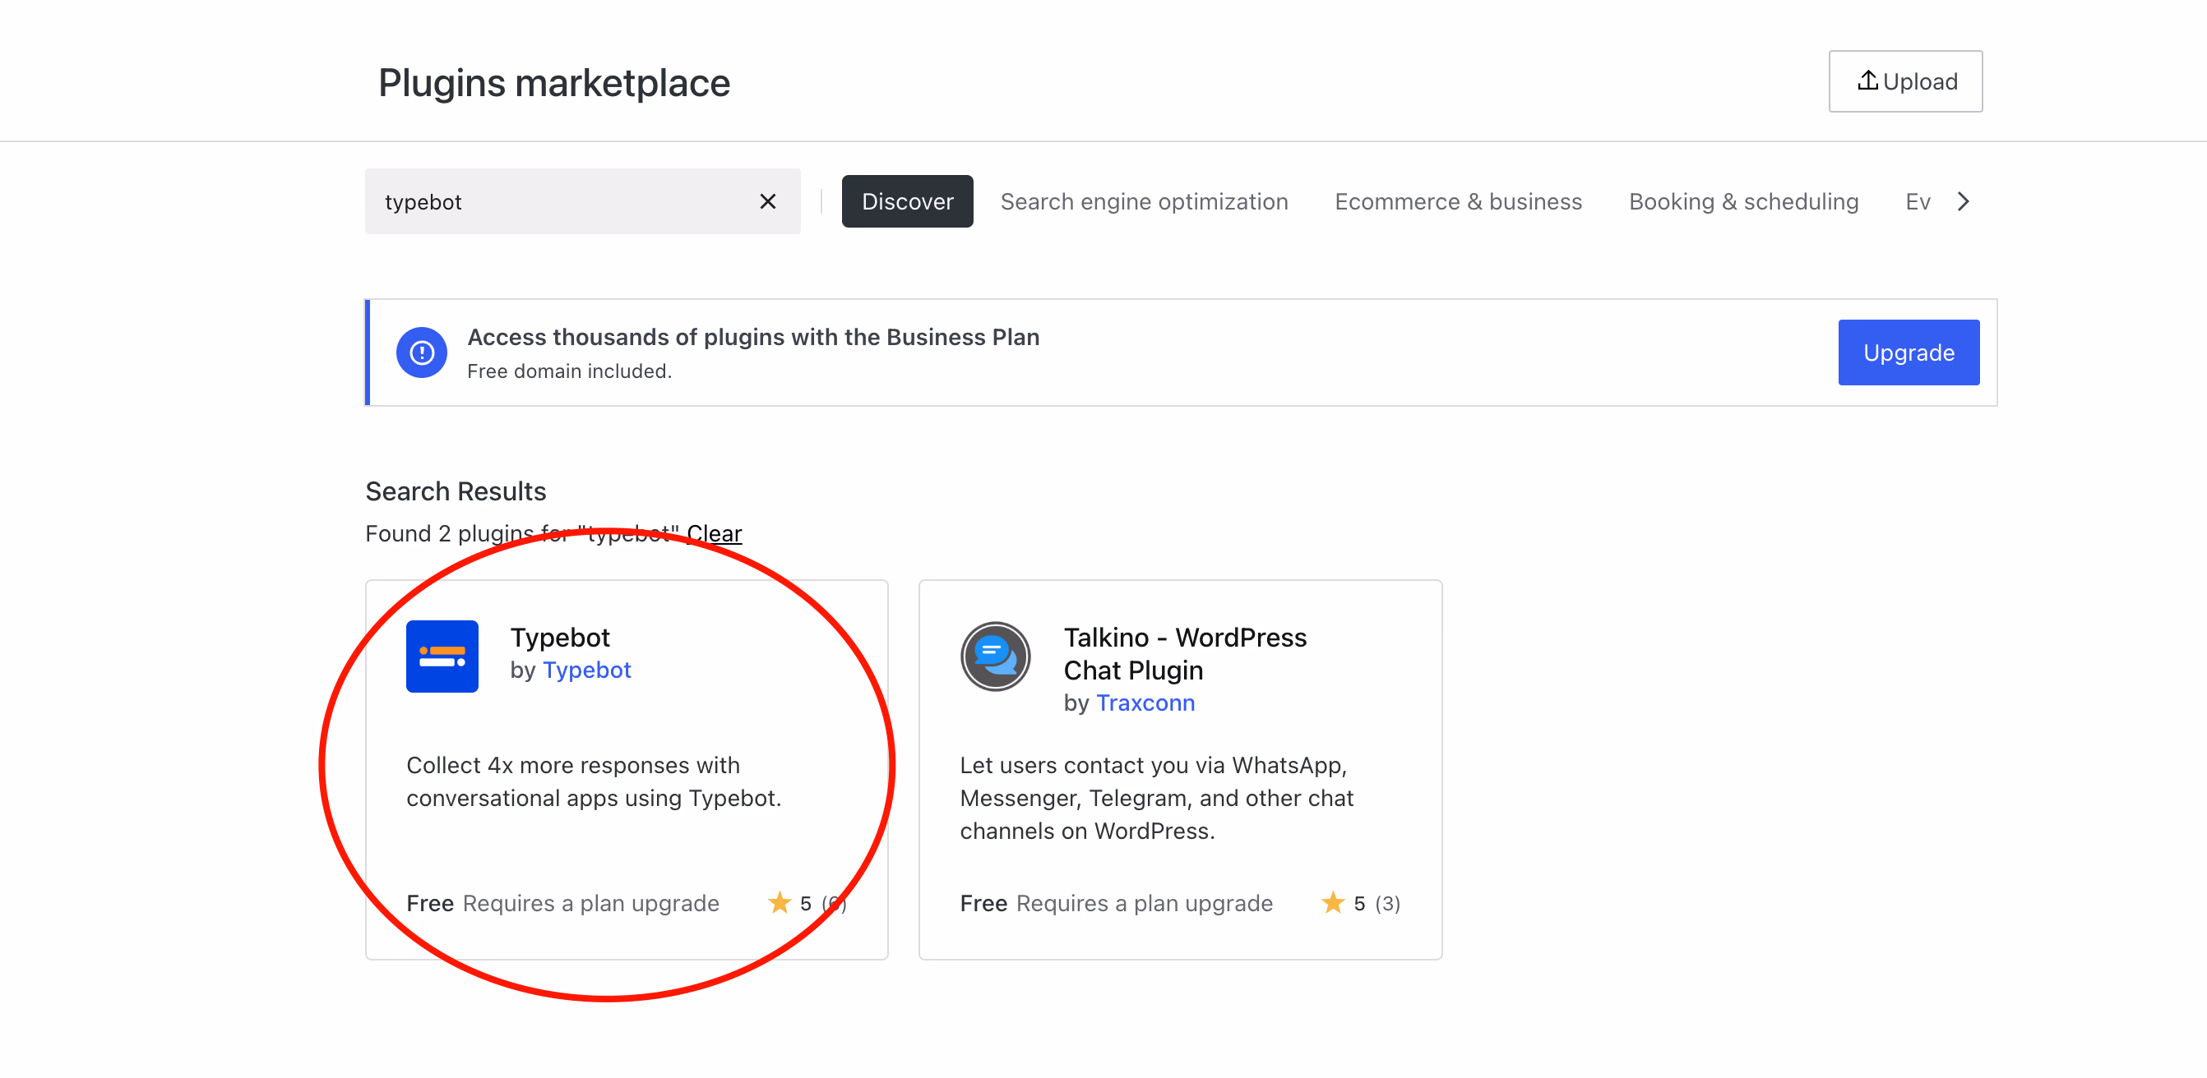The width and height of the screenshot is (2207, 1078).
Task: Select the Discover category tab
Action: pyautogui.click(x=906, y=201)
